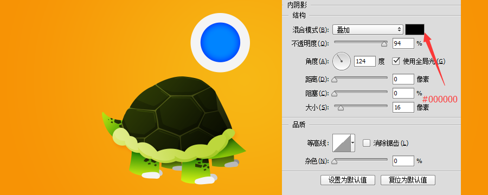488x195 pixels.
Task: Click the 阻塞 choke slider
Action: [361, 93]
